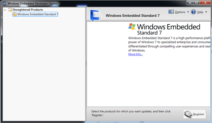The width and height of the screenshot is (212, 123).
Task: Click the Register button
Action: click(194, 114)
